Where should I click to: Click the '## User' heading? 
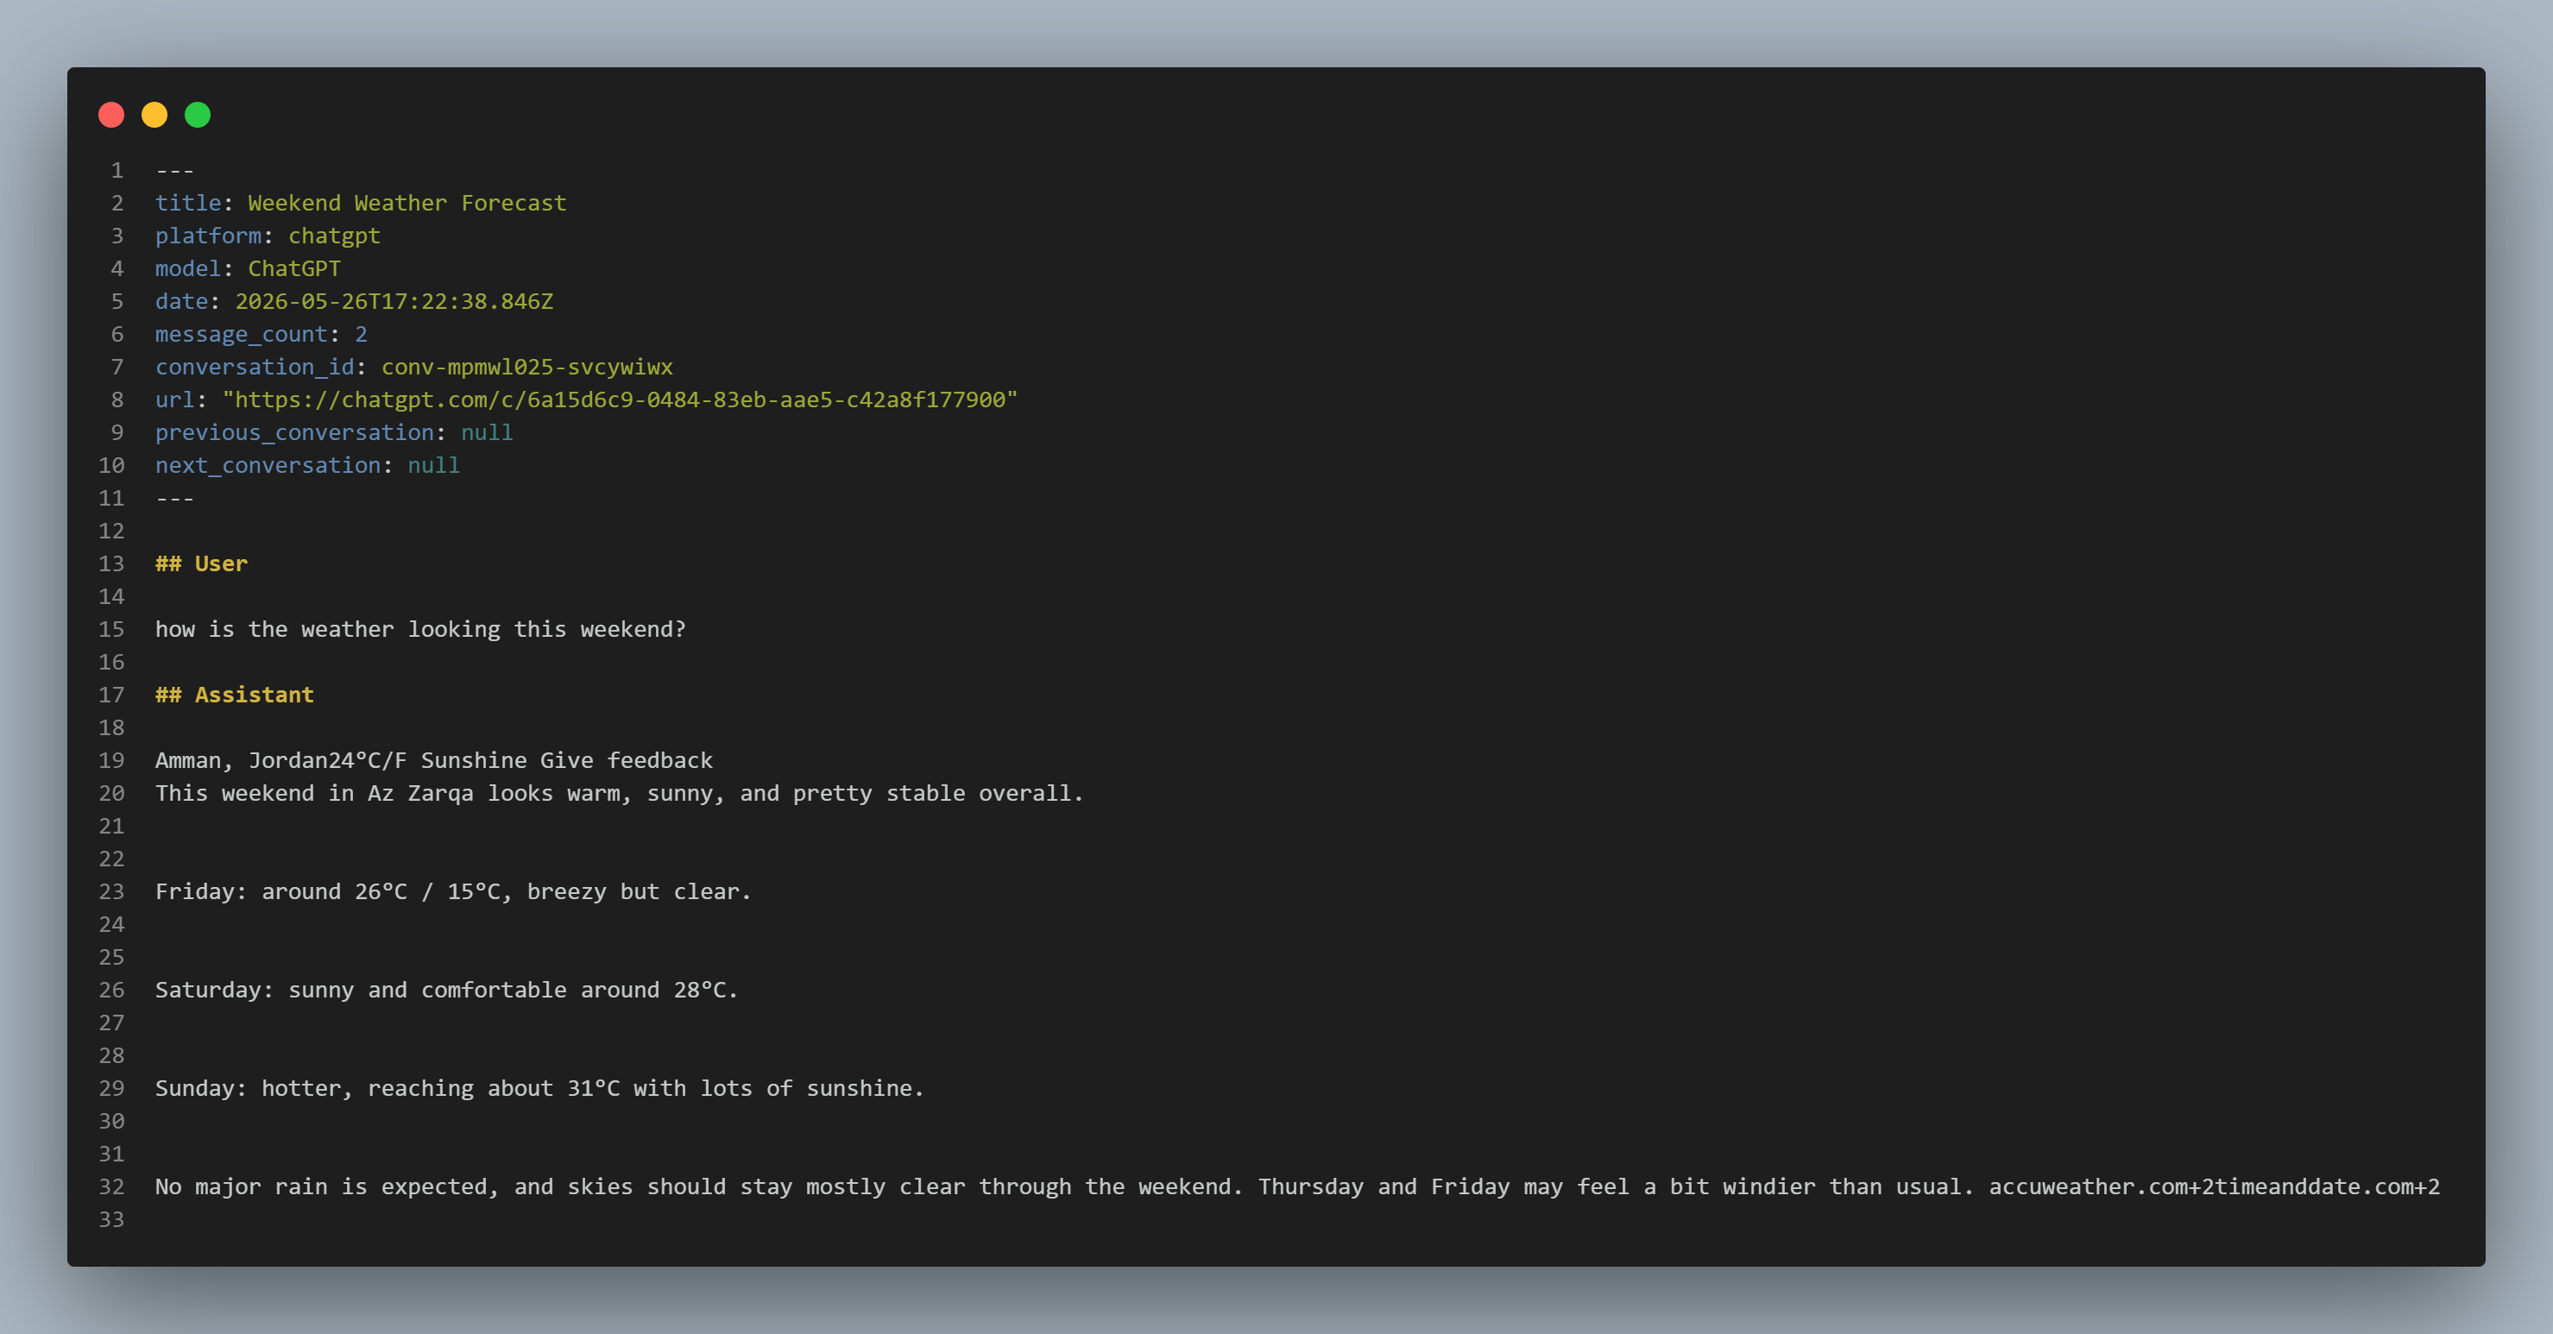(201, 564)
